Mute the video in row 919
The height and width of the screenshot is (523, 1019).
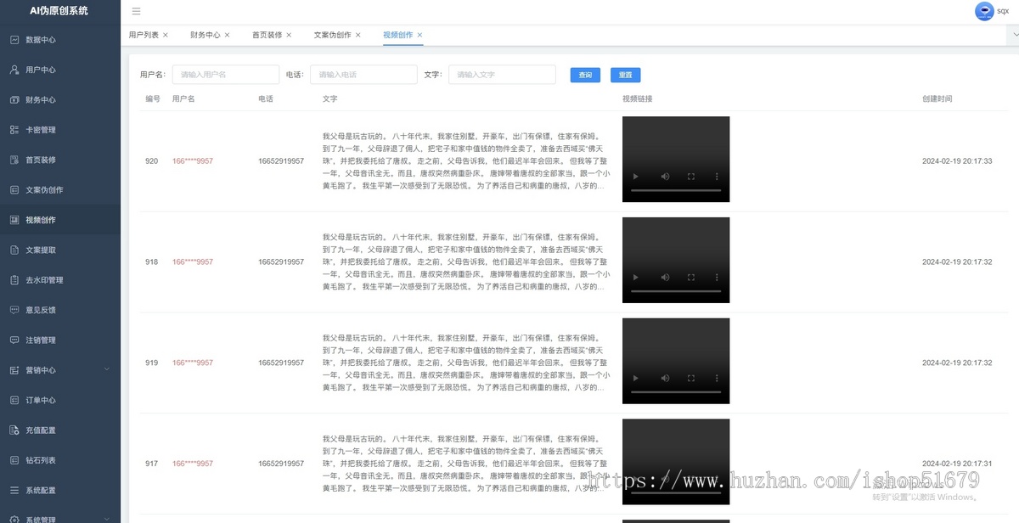pyautogui.click(x=665, y=379)
